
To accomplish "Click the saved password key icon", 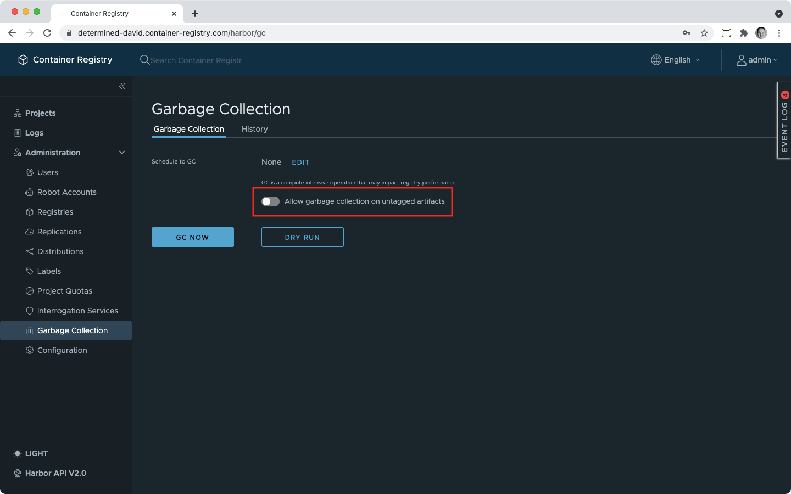I will [x=687, y=33].
